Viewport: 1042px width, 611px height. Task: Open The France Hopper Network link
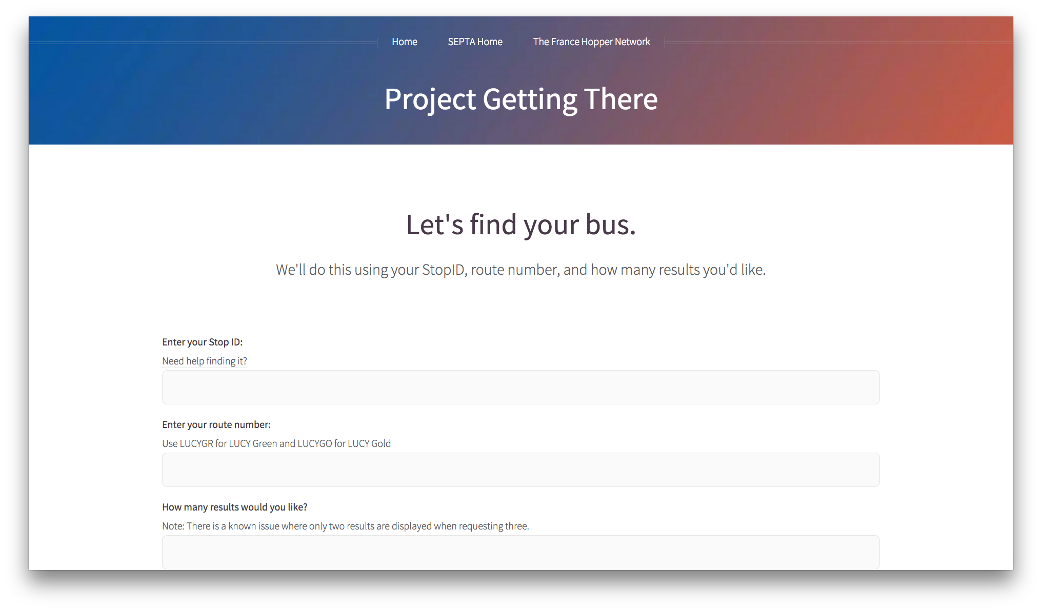tap(591, 42)
